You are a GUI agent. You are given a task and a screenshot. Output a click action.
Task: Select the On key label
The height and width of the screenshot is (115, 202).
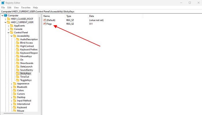pyautogui.click(x=22, y=60)
